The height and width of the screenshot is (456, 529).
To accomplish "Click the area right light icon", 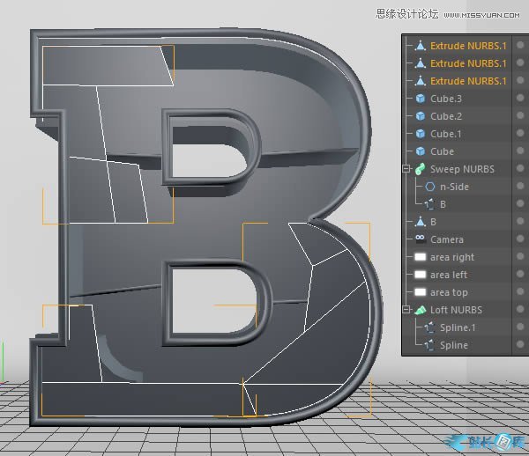I will click(x=421, y=257).
